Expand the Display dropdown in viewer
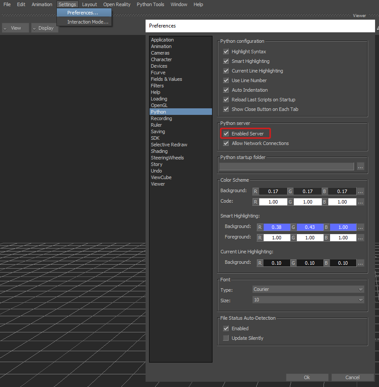Image resolution: width=379 pixels, height=387 pixels. [45, 28]
